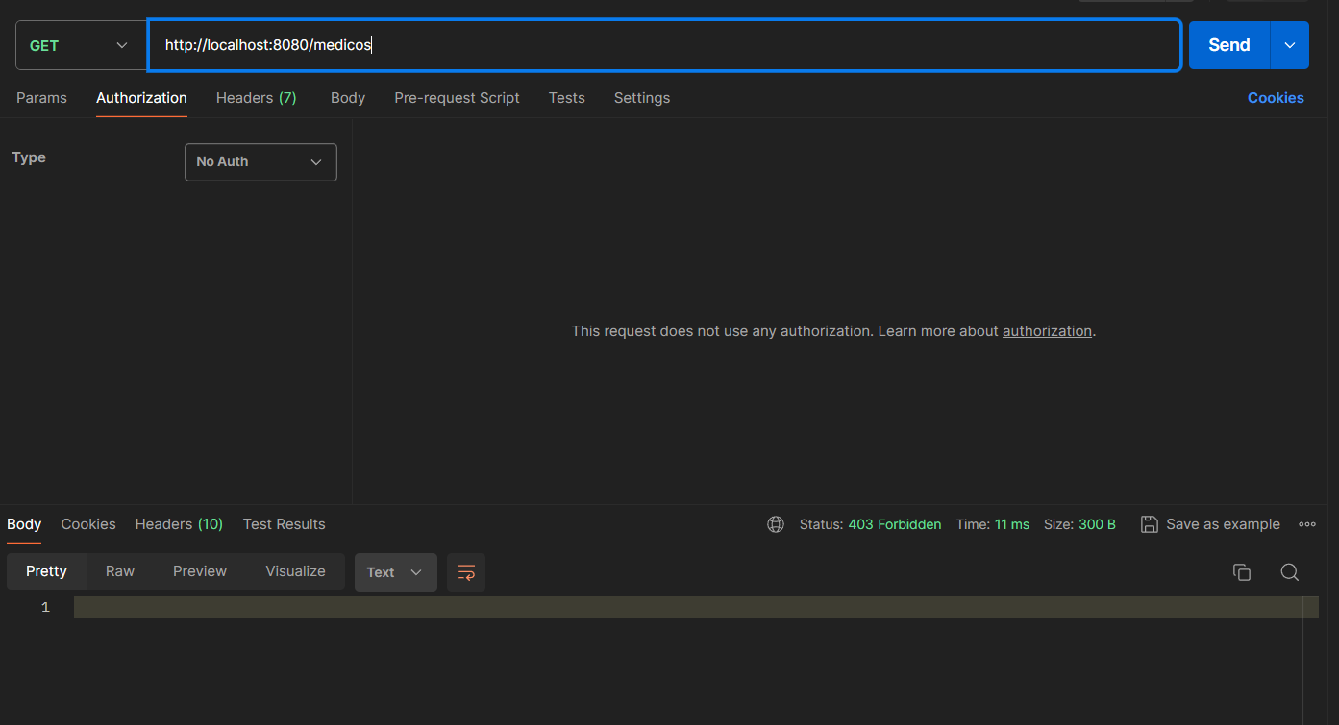Screen dimensions: 1339x725
Task: Switch to the Params tab
Action: point(41,98)
